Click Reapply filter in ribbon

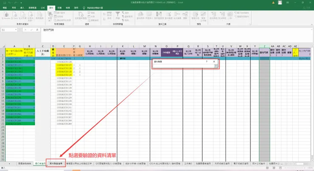click(127, 17)
